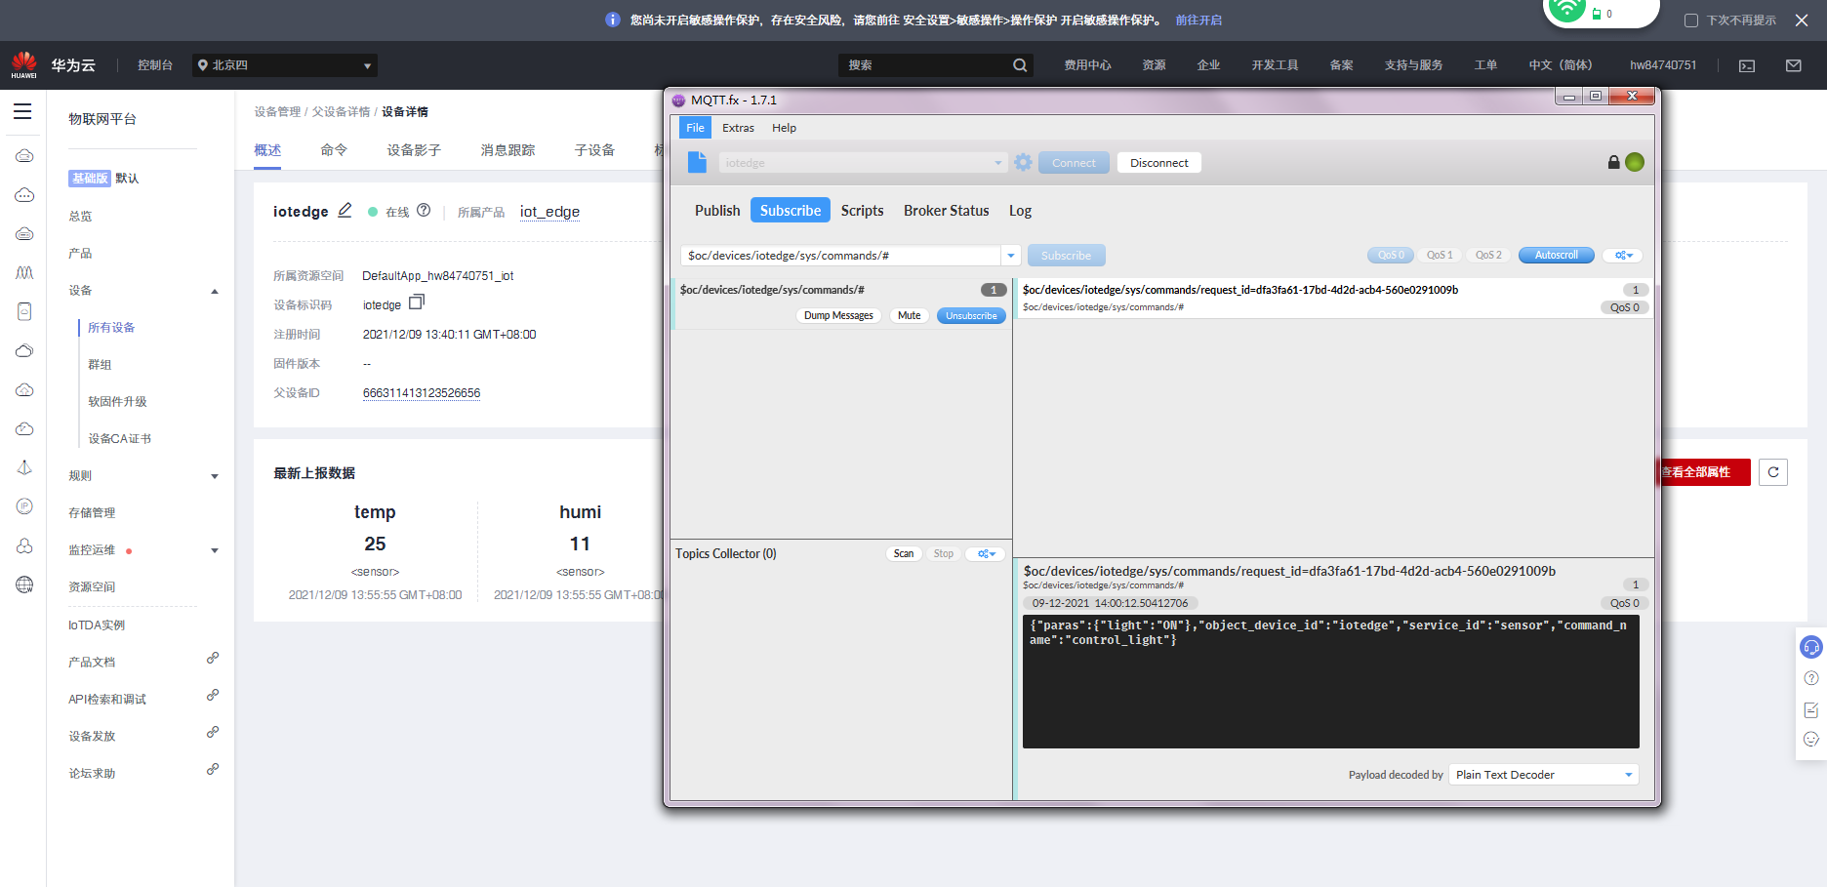The image size is (1827, 887).
Task: Switch to the Publish tab
Action: 717,210
